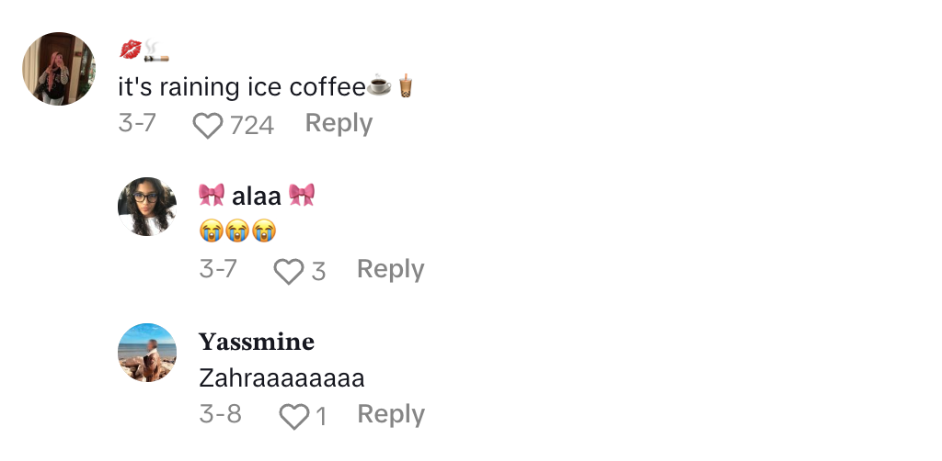Click the 3-8 date on Yassmine's comment
Viewport: 942px width, 461px height.
point(220,415)
